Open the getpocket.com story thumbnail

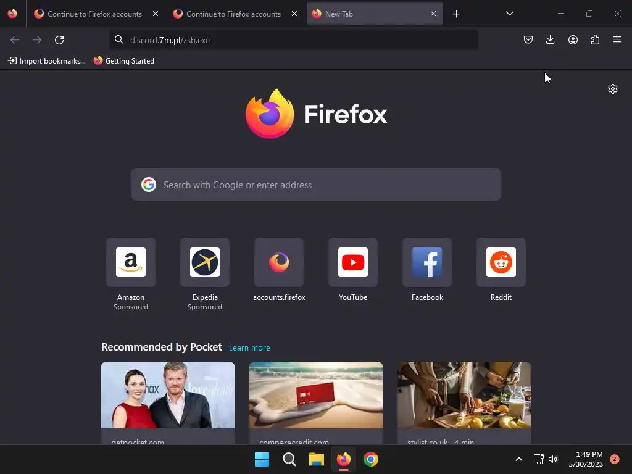point(168,395)
